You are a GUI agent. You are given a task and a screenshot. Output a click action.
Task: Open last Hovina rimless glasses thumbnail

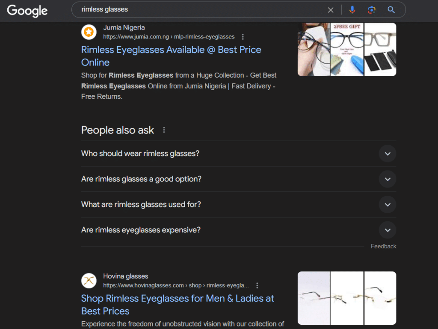click(380, 298)
